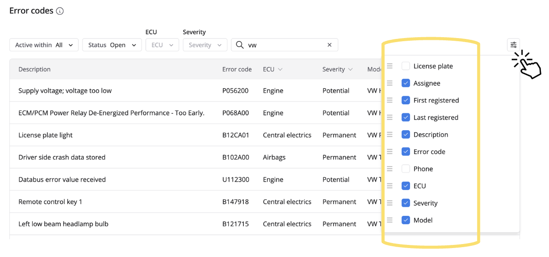Enable the Phone column checkbox
This screenshot has width=549, height=257.
(x=405, y=169)
